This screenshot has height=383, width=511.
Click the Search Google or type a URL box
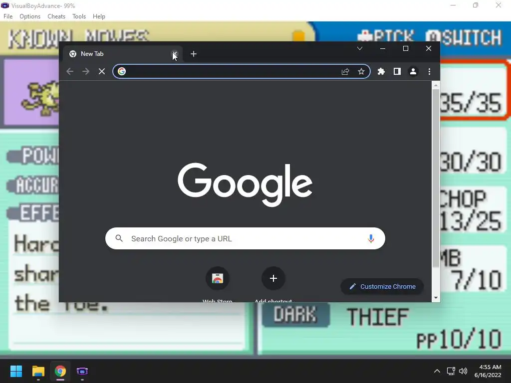pyautogui.click(x=245, y=238)
